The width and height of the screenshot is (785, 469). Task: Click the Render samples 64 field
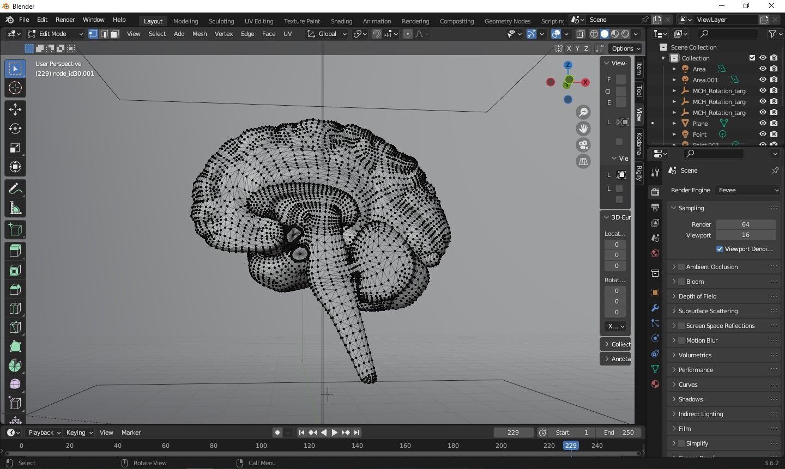pyautogui.click(x=745, y=224)
